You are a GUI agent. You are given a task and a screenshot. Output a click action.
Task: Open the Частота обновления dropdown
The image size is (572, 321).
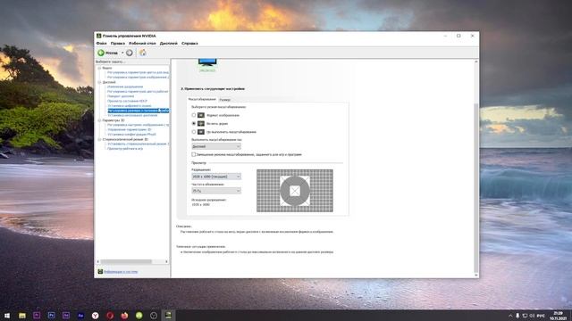(x=216, y=191)
